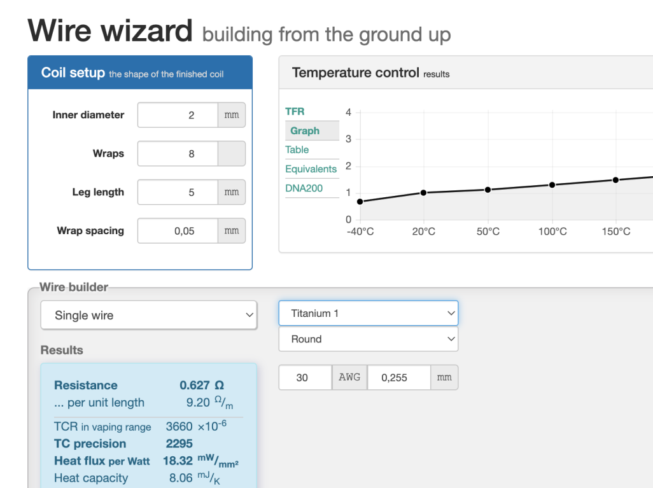
Task: Click the Resistance value 0.627 Ω
Action: pos(202,385)
